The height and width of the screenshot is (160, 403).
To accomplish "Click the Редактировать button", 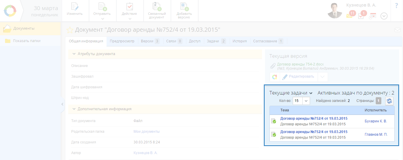I will (x=298, y=77).
